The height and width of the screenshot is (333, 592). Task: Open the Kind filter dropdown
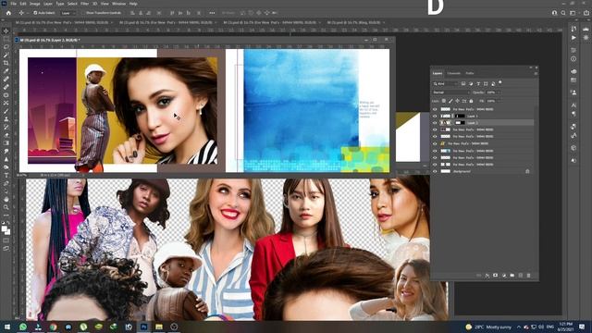click(446, 83)
